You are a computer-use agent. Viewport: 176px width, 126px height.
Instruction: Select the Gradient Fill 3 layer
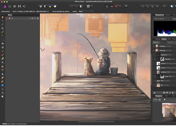164,72
